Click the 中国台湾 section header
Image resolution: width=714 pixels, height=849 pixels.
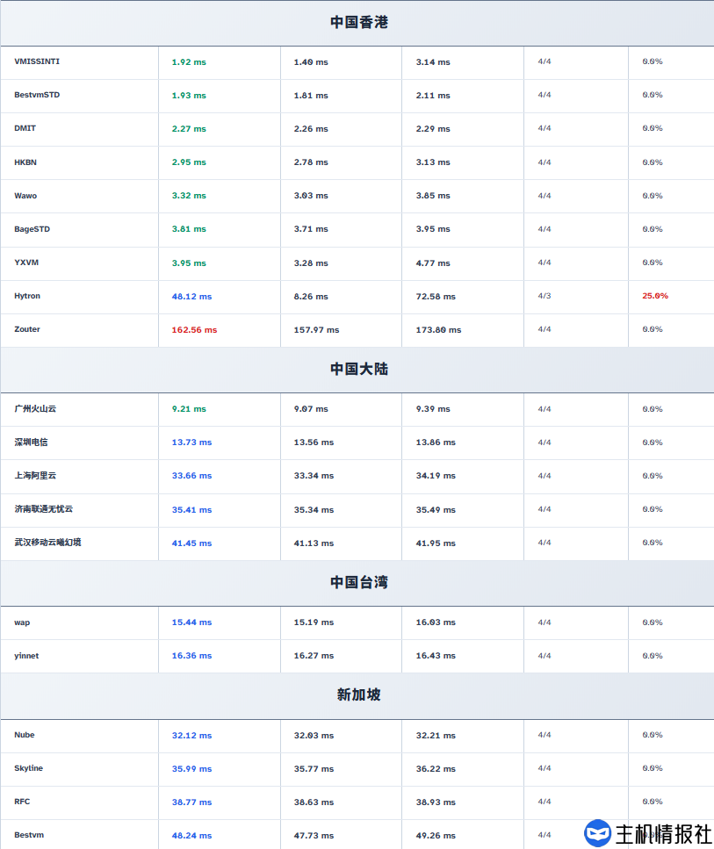point(358,582)
